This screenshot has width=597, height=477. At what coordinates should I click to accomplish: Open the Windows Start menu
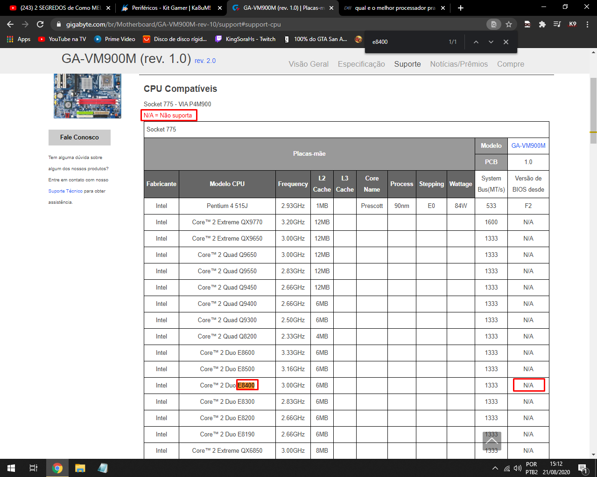pyautogui.click(x=11, y=468)
